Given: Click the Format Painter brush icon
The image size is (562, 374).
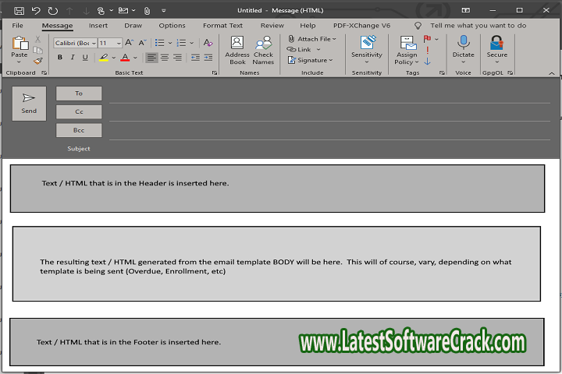Looking at the screenshot, I should tap(37, 61).
